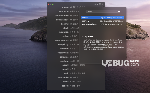Screen dimensions: 150x93
Task: Play the pronunciation speaker for sparse
Action: [82, 36]
